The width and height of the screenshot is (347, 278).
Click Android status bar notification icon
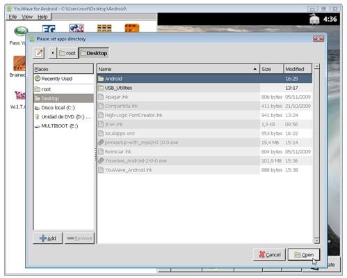[x=314, y=20]
